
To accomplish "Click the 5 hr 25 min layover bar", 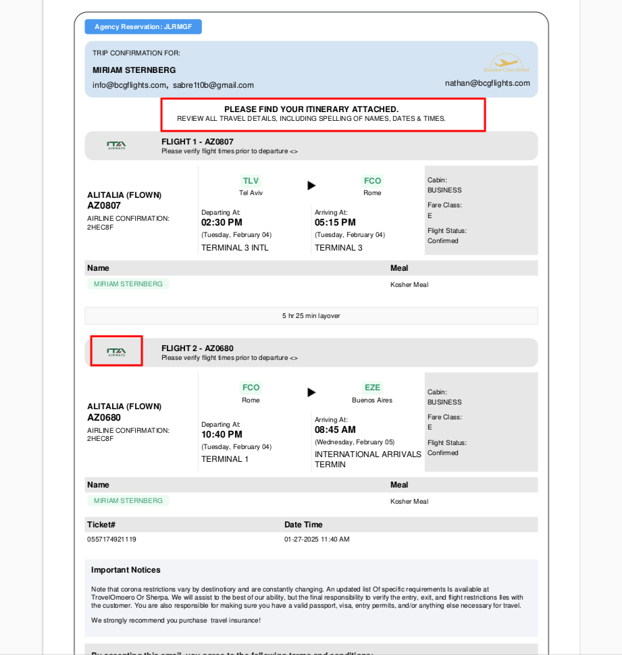I will 311,316.
